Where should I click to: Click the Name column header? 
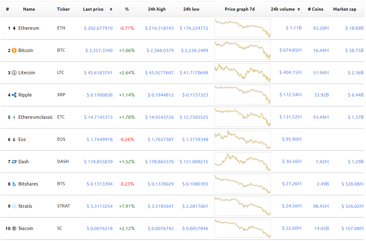29,9
